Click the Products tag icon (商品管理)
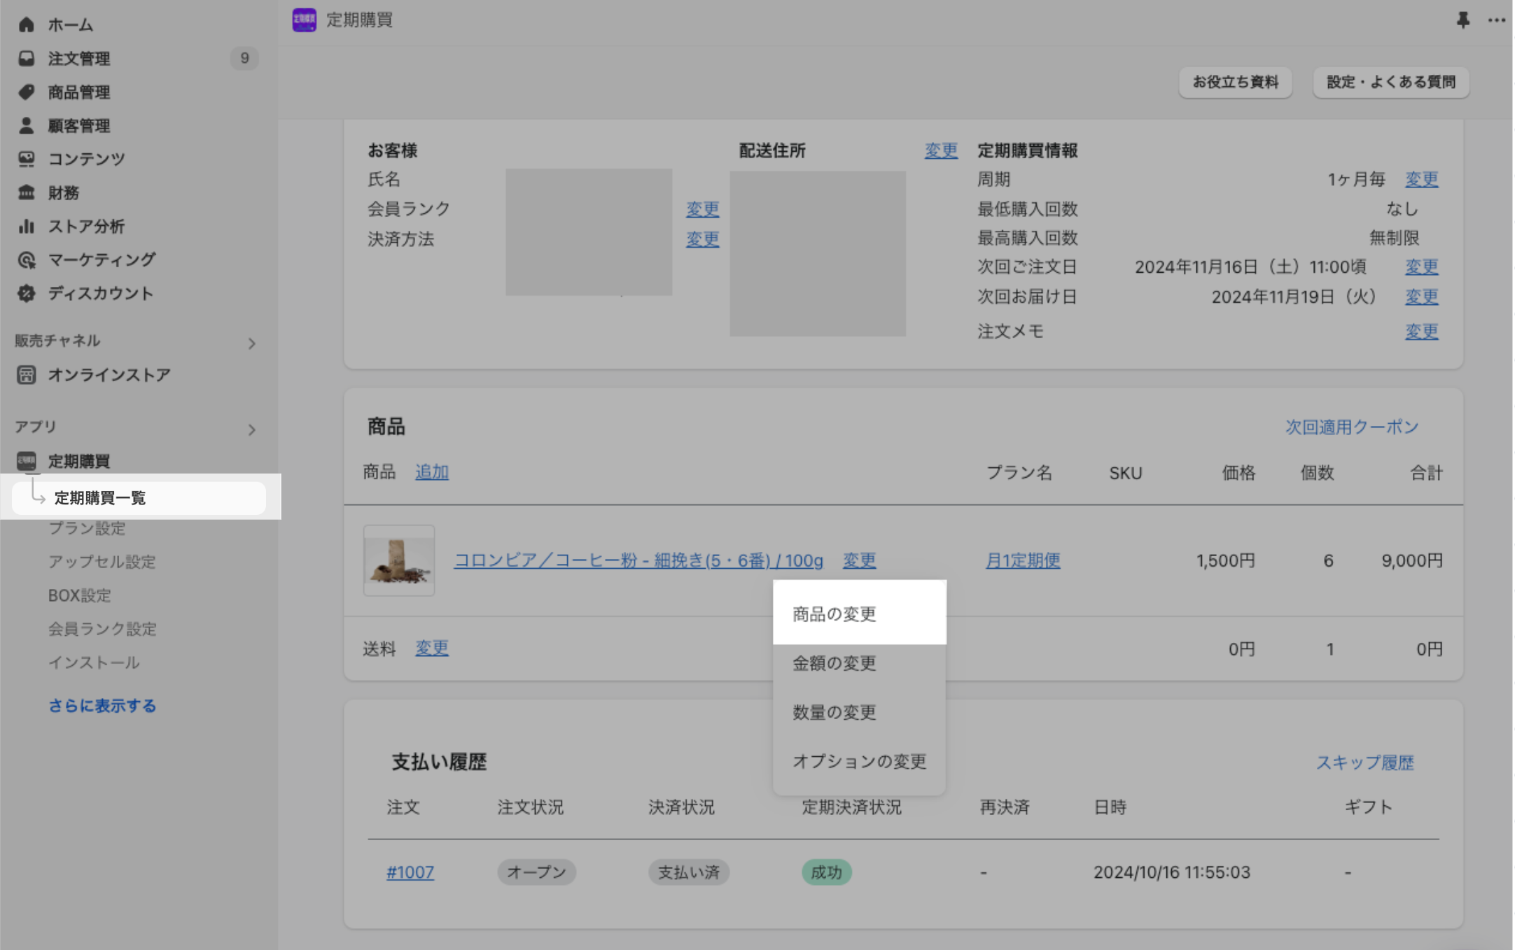1515x950 pixels. [x=26, y=92]
